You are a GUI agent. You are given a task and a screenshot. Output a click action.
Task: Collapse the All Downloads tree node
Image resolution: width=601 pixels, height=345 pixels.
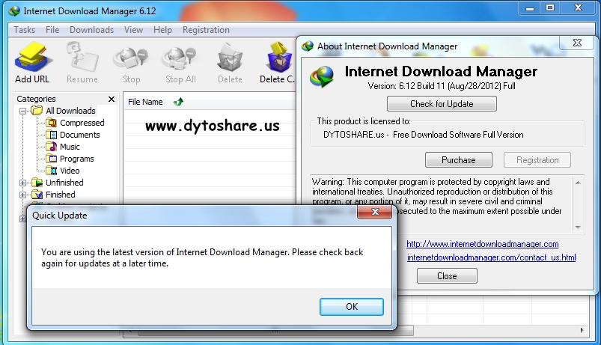tap(23, 111)
